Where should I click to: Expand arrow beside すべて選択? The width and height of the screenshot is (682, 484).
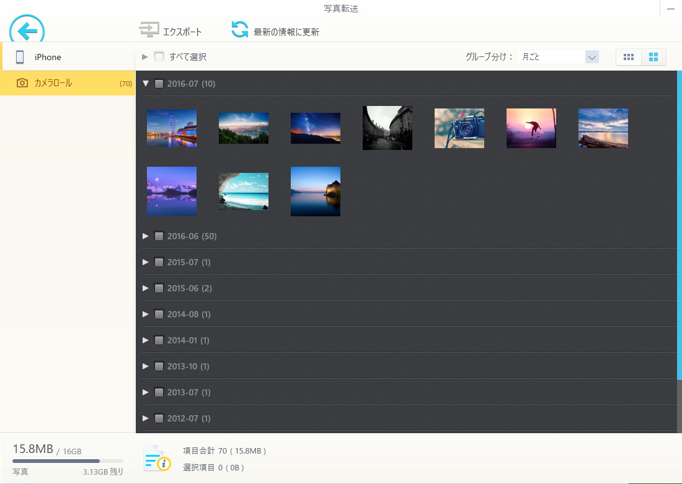pyautogui.click(x=145, y=56)
